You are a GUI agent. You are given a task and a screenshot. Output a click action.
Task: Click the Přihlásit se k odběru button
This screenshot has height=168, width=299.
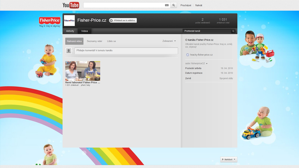[123, 21]
